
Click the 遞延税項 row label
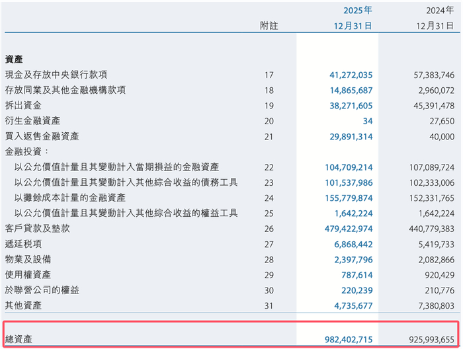tap(23, 244)
